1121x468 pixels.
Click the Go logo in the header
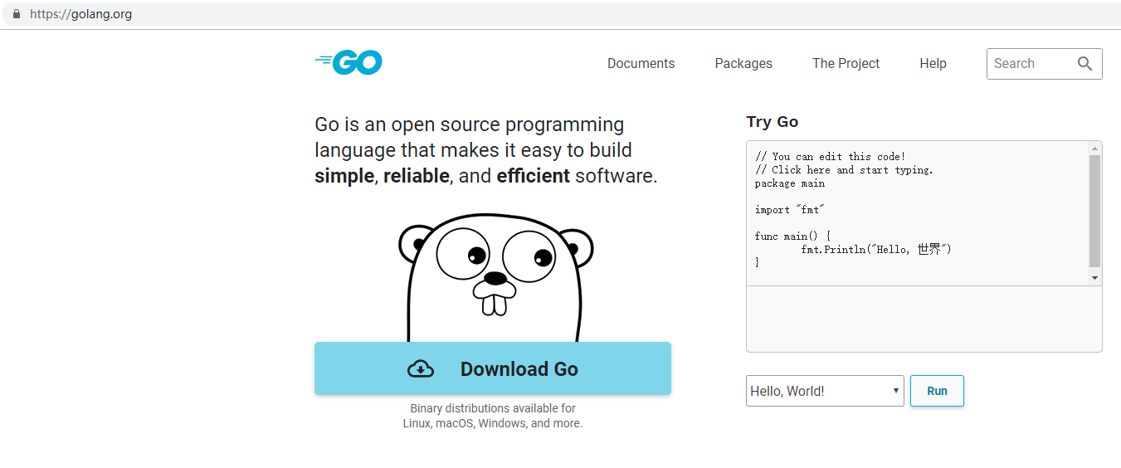349,62
